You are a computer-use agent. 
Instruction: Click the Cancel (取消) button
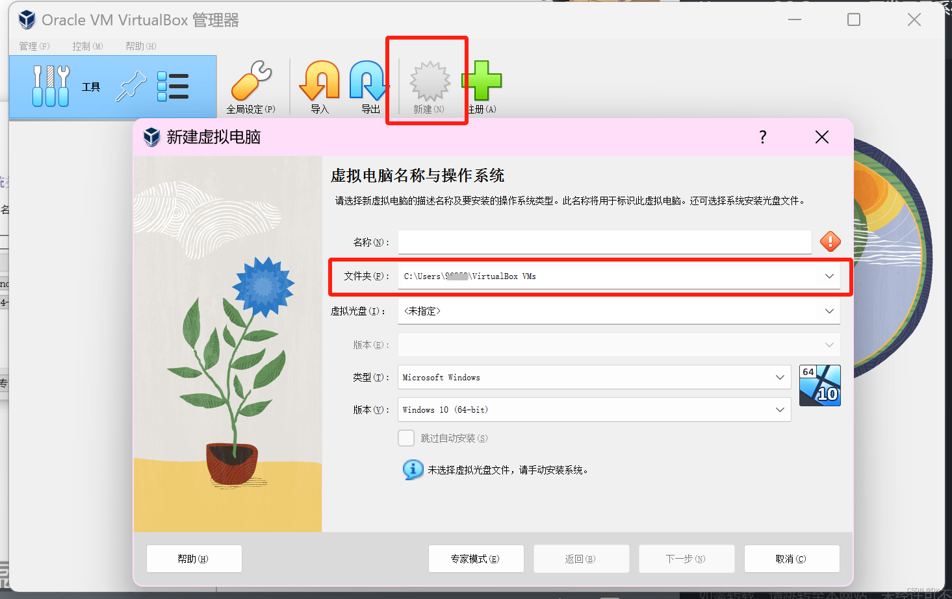coord(792,559)
